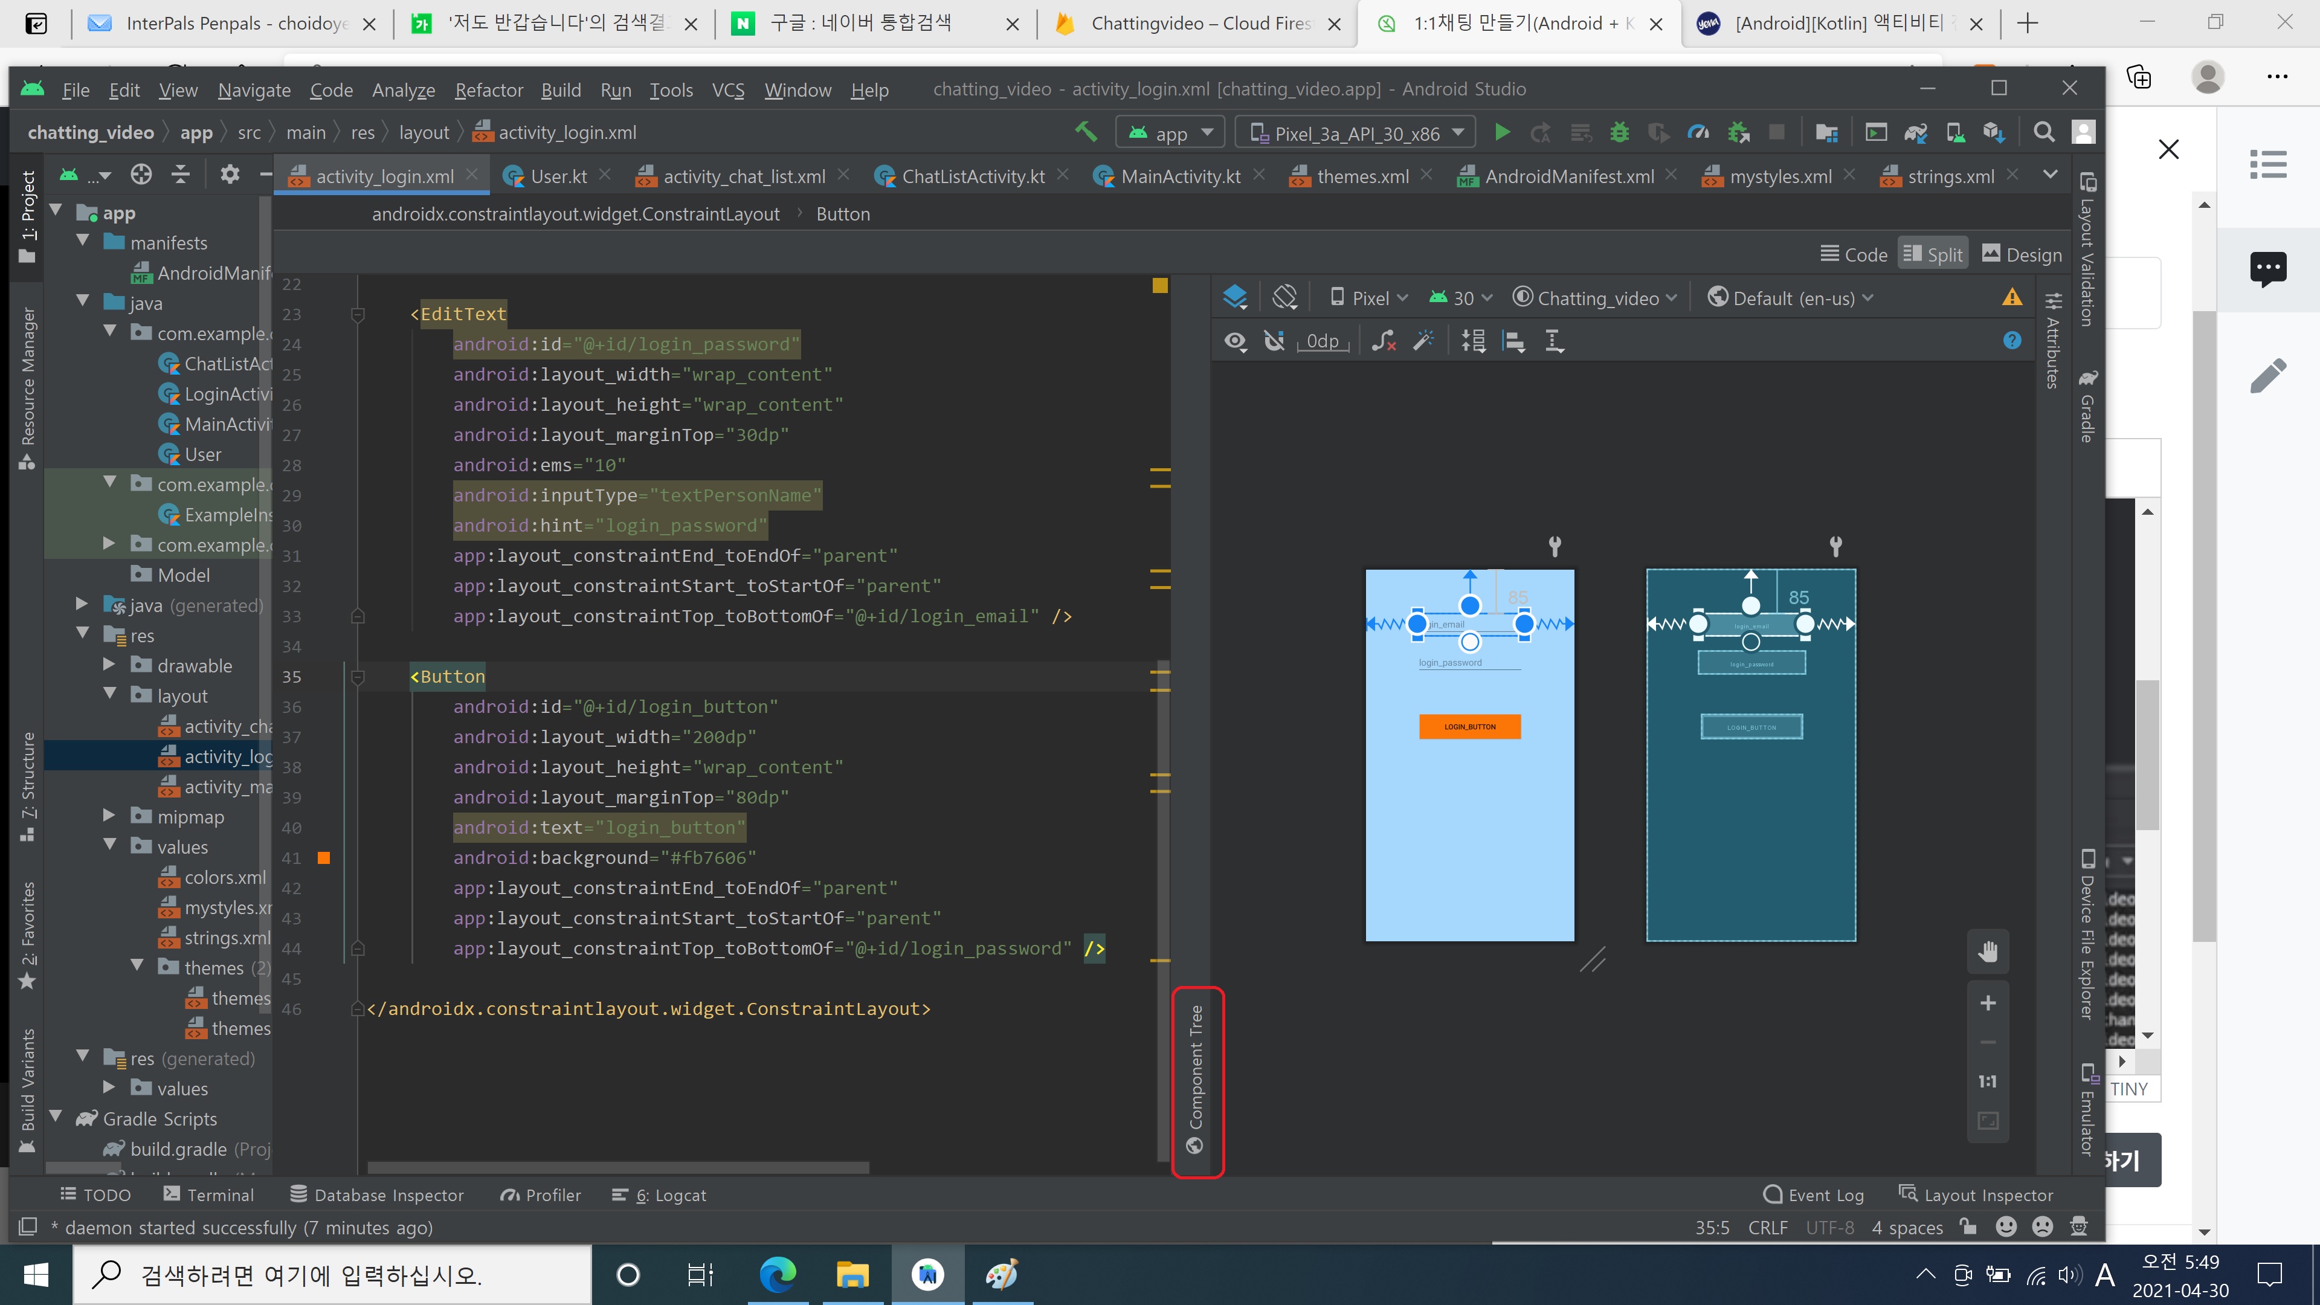Click Infer Constraints magic wand icon
Viewport: 2320px width, 1305px height.
point(1424,341)
